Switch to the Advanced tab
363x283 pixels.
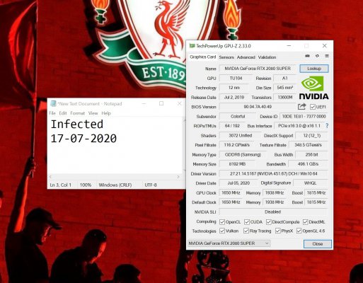(x=246, y=57)
